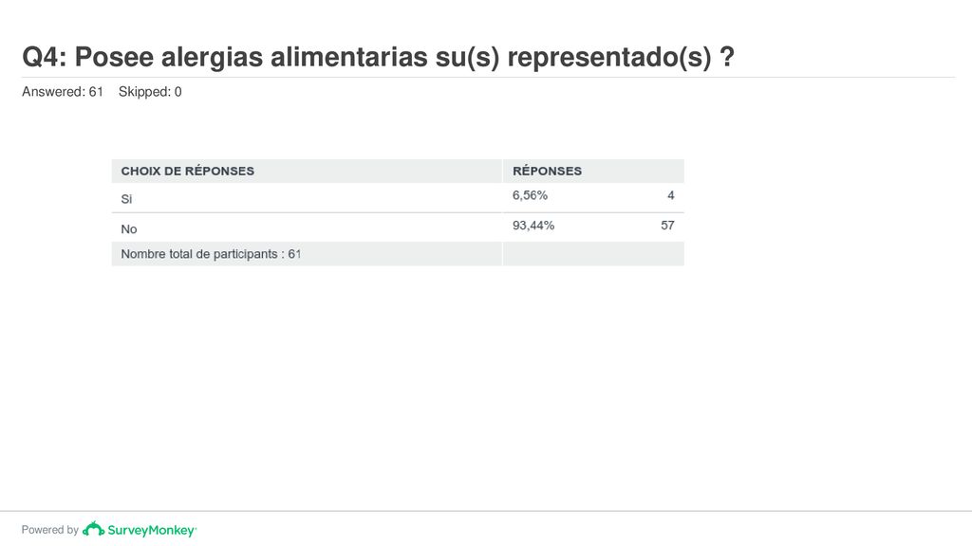Click the question mark ending the title
Viewport: 972px width, 546px height.
point(727,57)
